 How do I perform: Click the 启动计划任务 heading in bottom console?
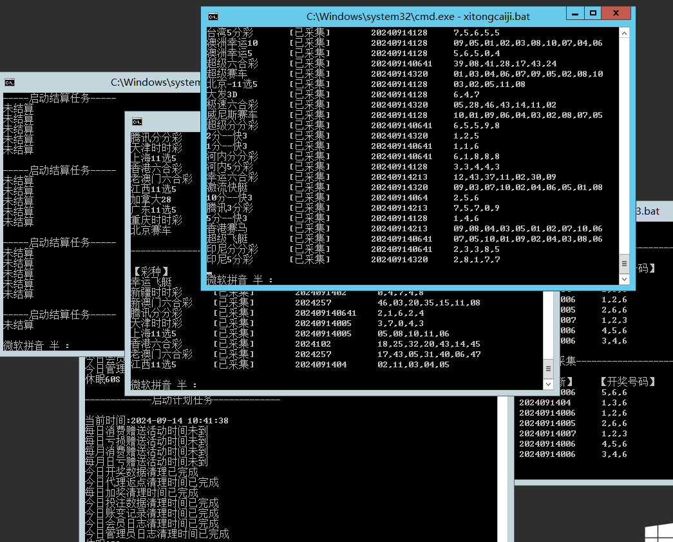(183, 400)
